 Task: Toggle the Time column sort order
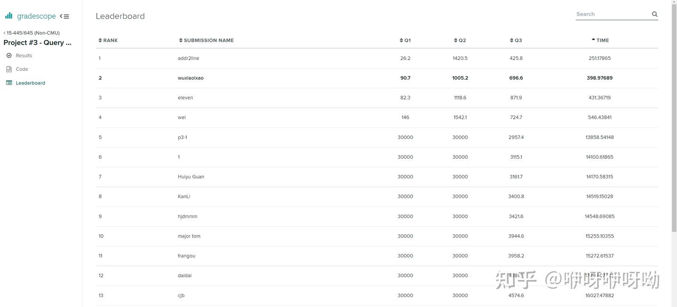(x=600, y=40)
